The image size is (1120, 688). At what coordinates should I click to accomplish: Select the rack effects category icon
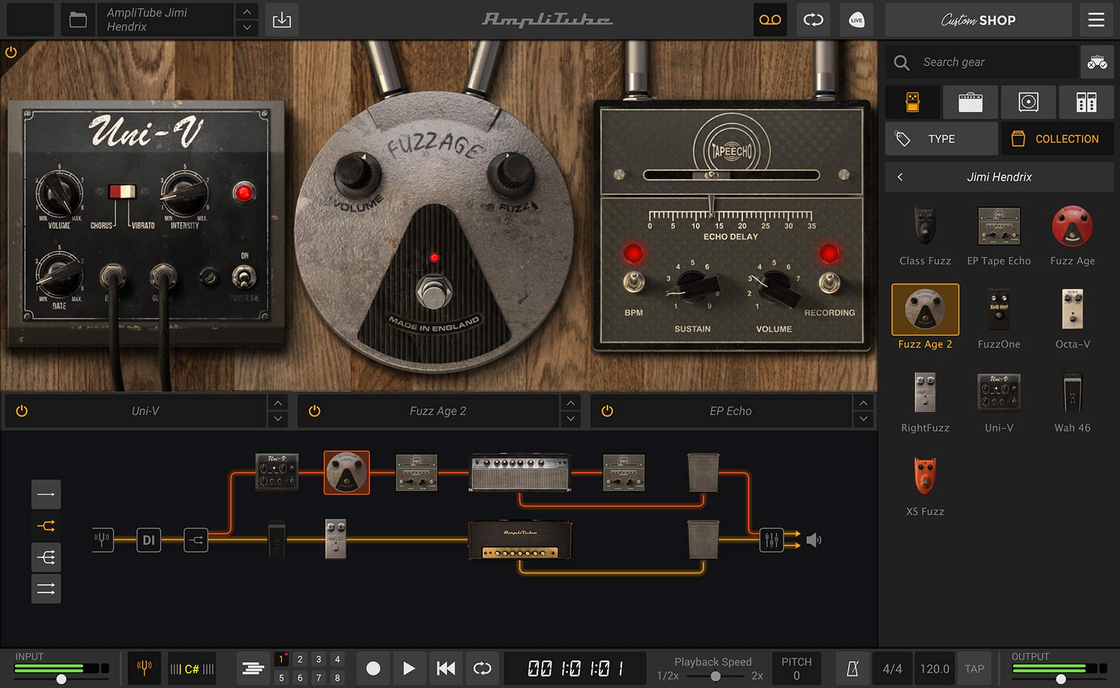tap(1086, 102)
